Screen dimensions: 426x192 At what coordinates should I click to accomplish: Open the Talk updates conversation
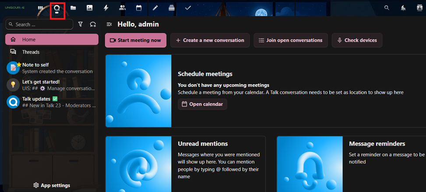pos(52,102)
